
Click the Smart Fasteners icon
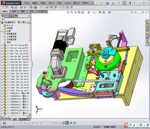pyautogui.click(x=22, y=7)
